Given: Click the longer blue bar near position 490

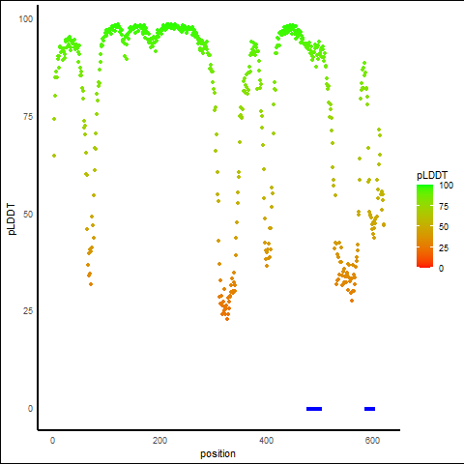Looking at the screenshot, I should [x=314, y=409].
